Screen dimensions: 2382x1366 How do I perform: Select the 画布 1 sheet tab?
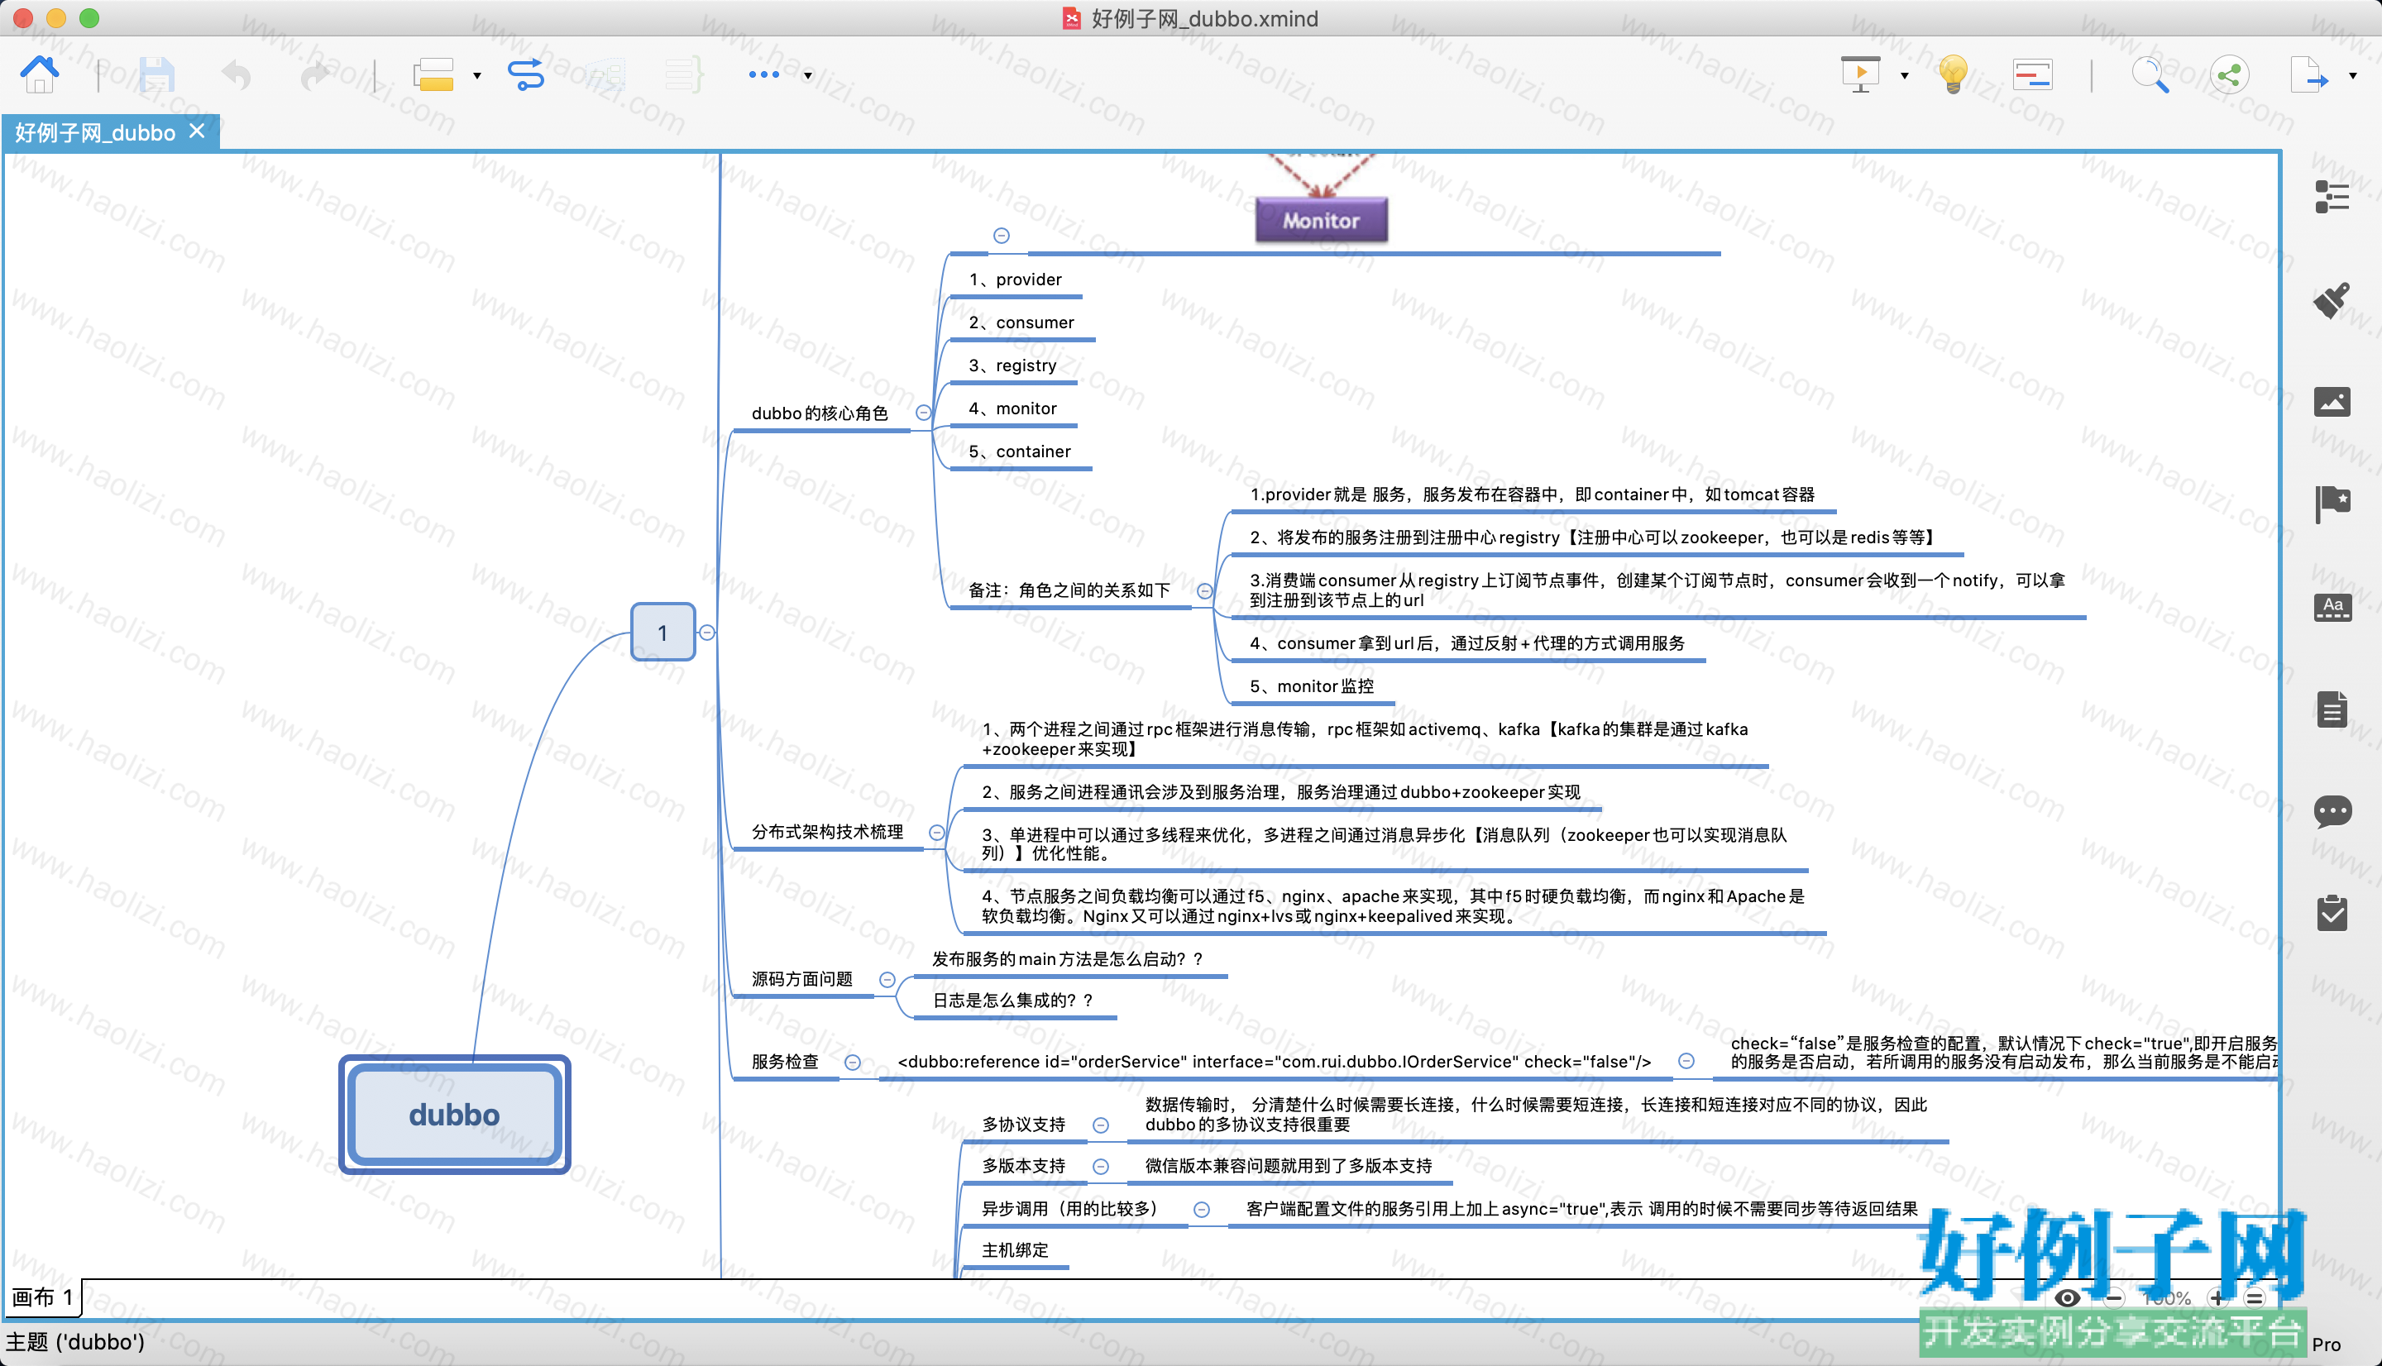click(x=42, y=1297)
